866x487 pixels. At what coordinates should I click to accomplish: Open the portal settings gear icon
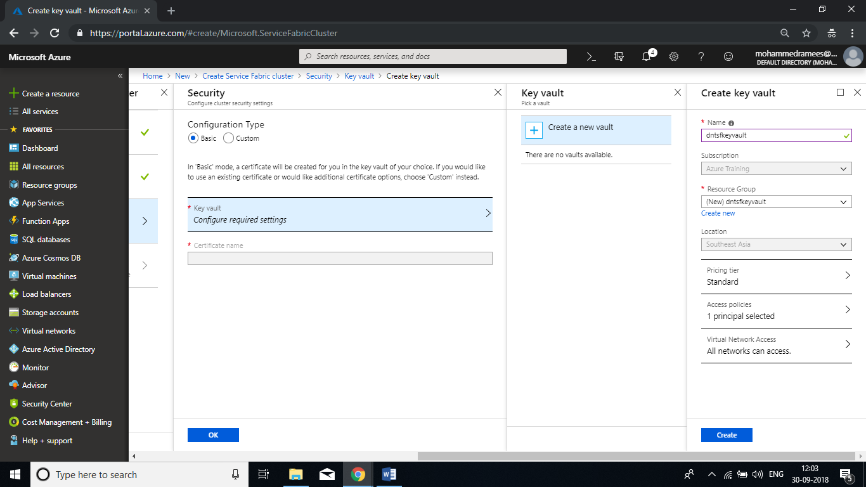coord(674,56)
